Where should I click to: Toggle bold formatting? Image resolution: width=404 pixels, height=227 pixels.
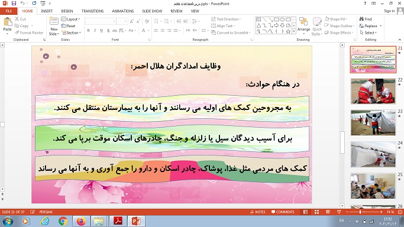tap(88, 30)
